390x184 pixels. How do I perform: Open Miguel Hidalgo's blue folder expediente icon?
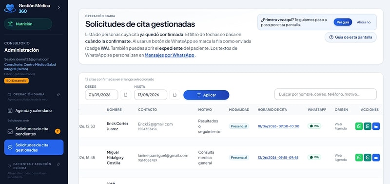point(376,157)
